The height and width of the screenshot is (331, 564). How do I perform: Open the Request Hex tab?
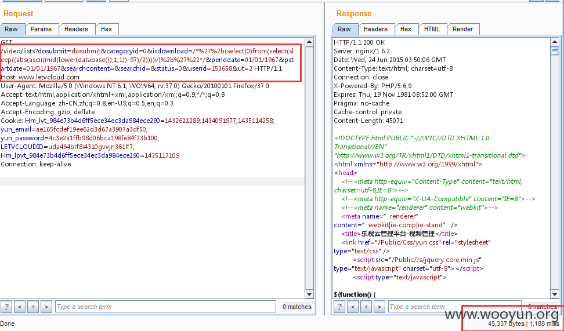pyautogui.click(x=106, y=29)
